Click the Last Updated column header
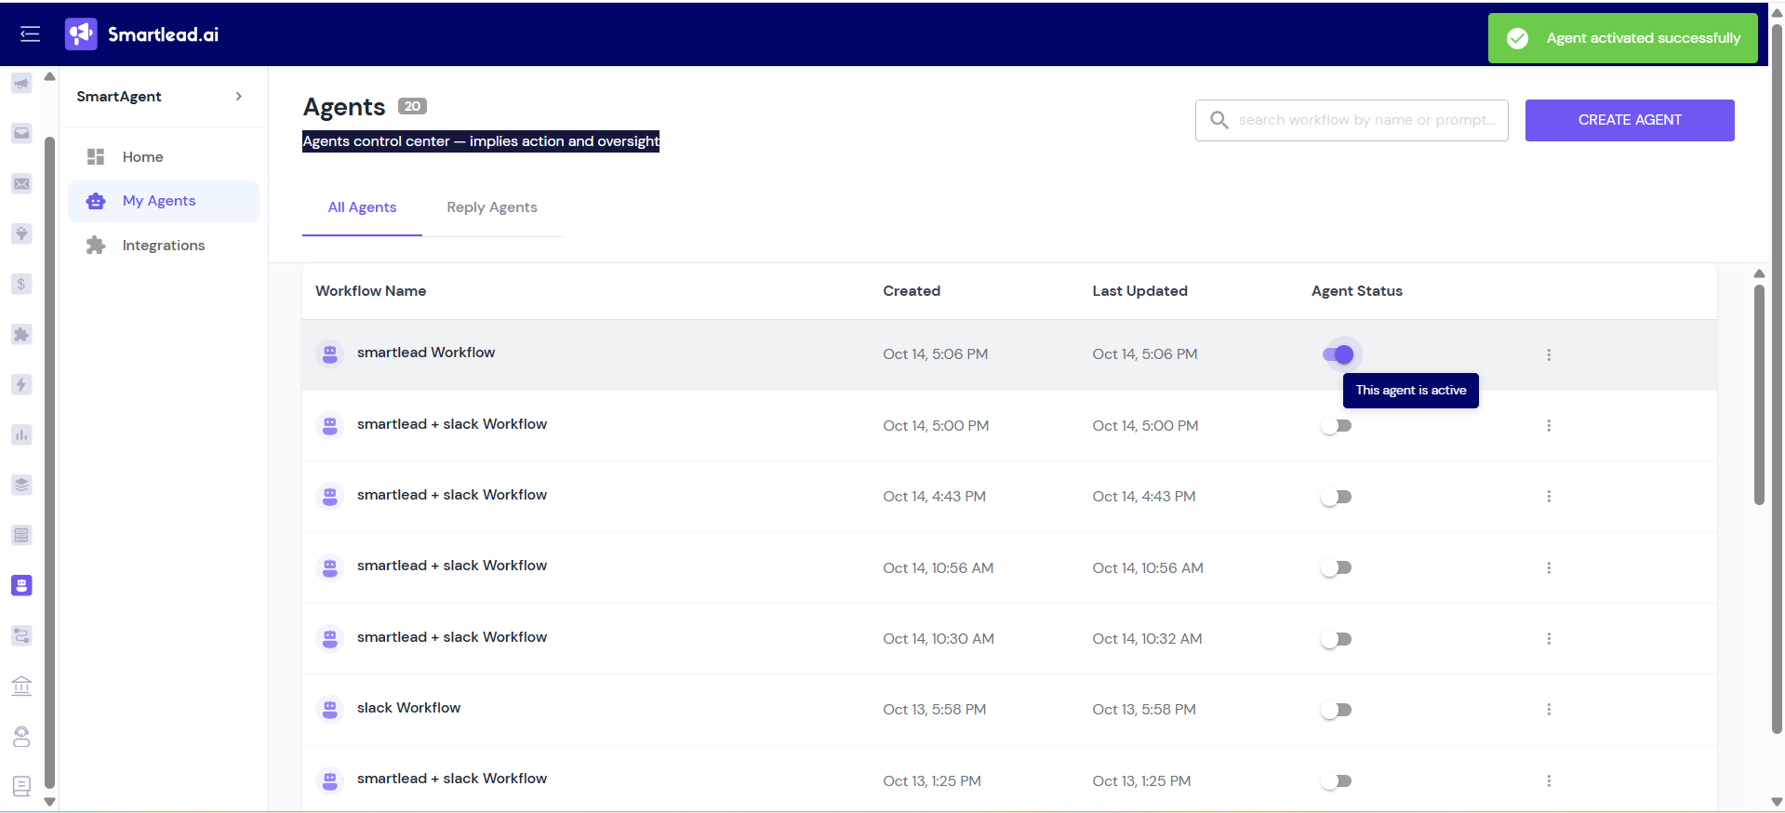The height and width of the screenshot is (813, 1785). coord(1139,291)
